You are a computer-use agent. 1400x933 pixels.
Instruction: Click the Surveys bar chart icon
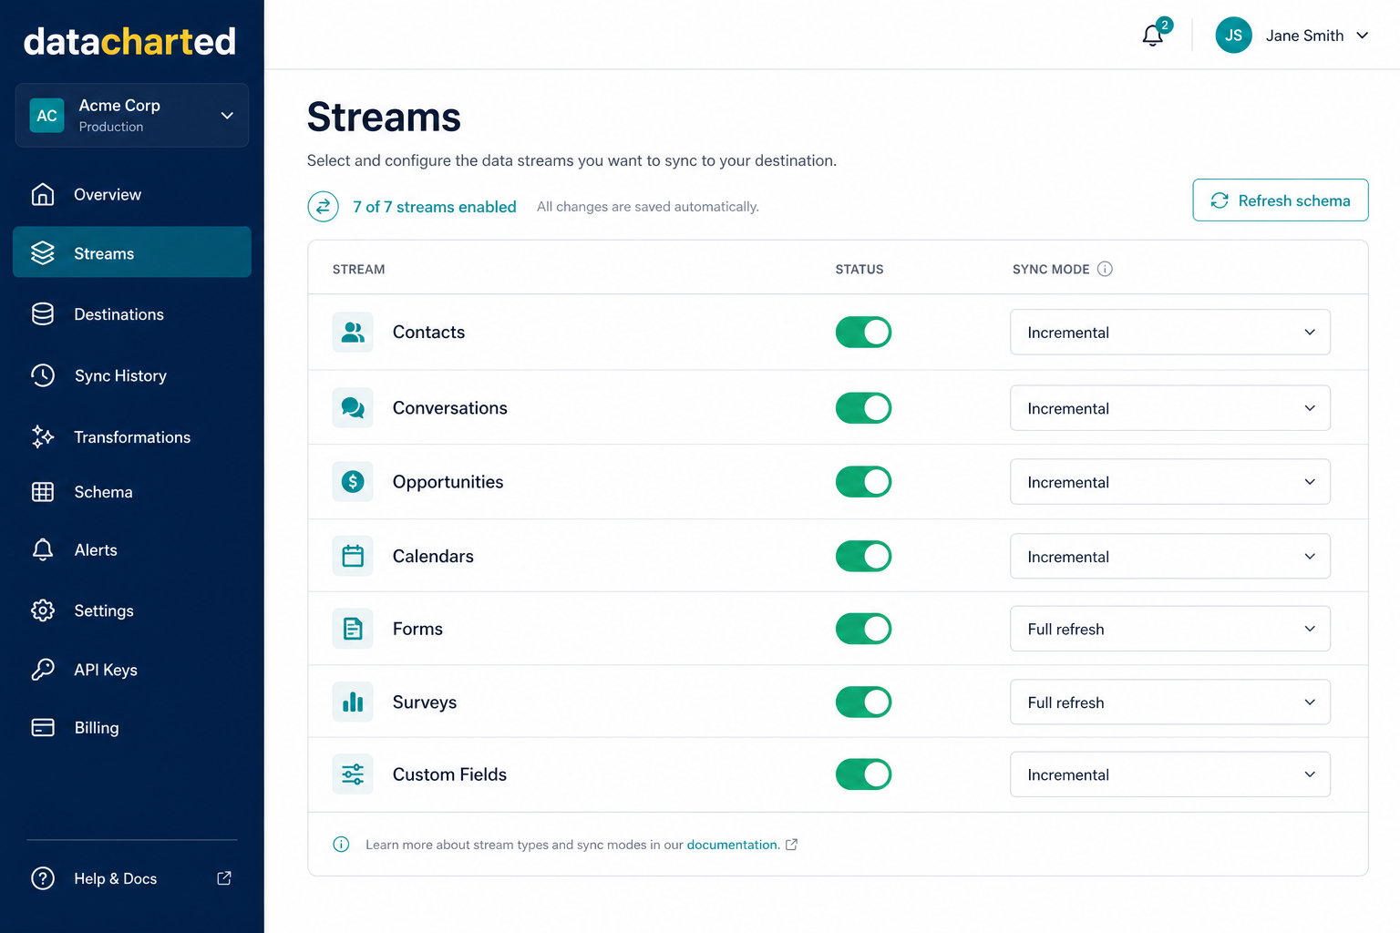click(x=353, y=702)
